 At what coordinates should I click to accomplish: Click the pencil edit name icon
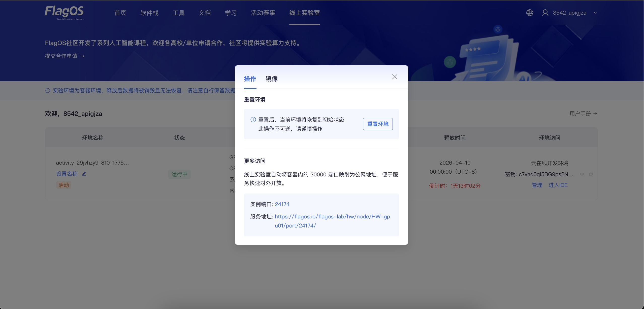[84, 174]
